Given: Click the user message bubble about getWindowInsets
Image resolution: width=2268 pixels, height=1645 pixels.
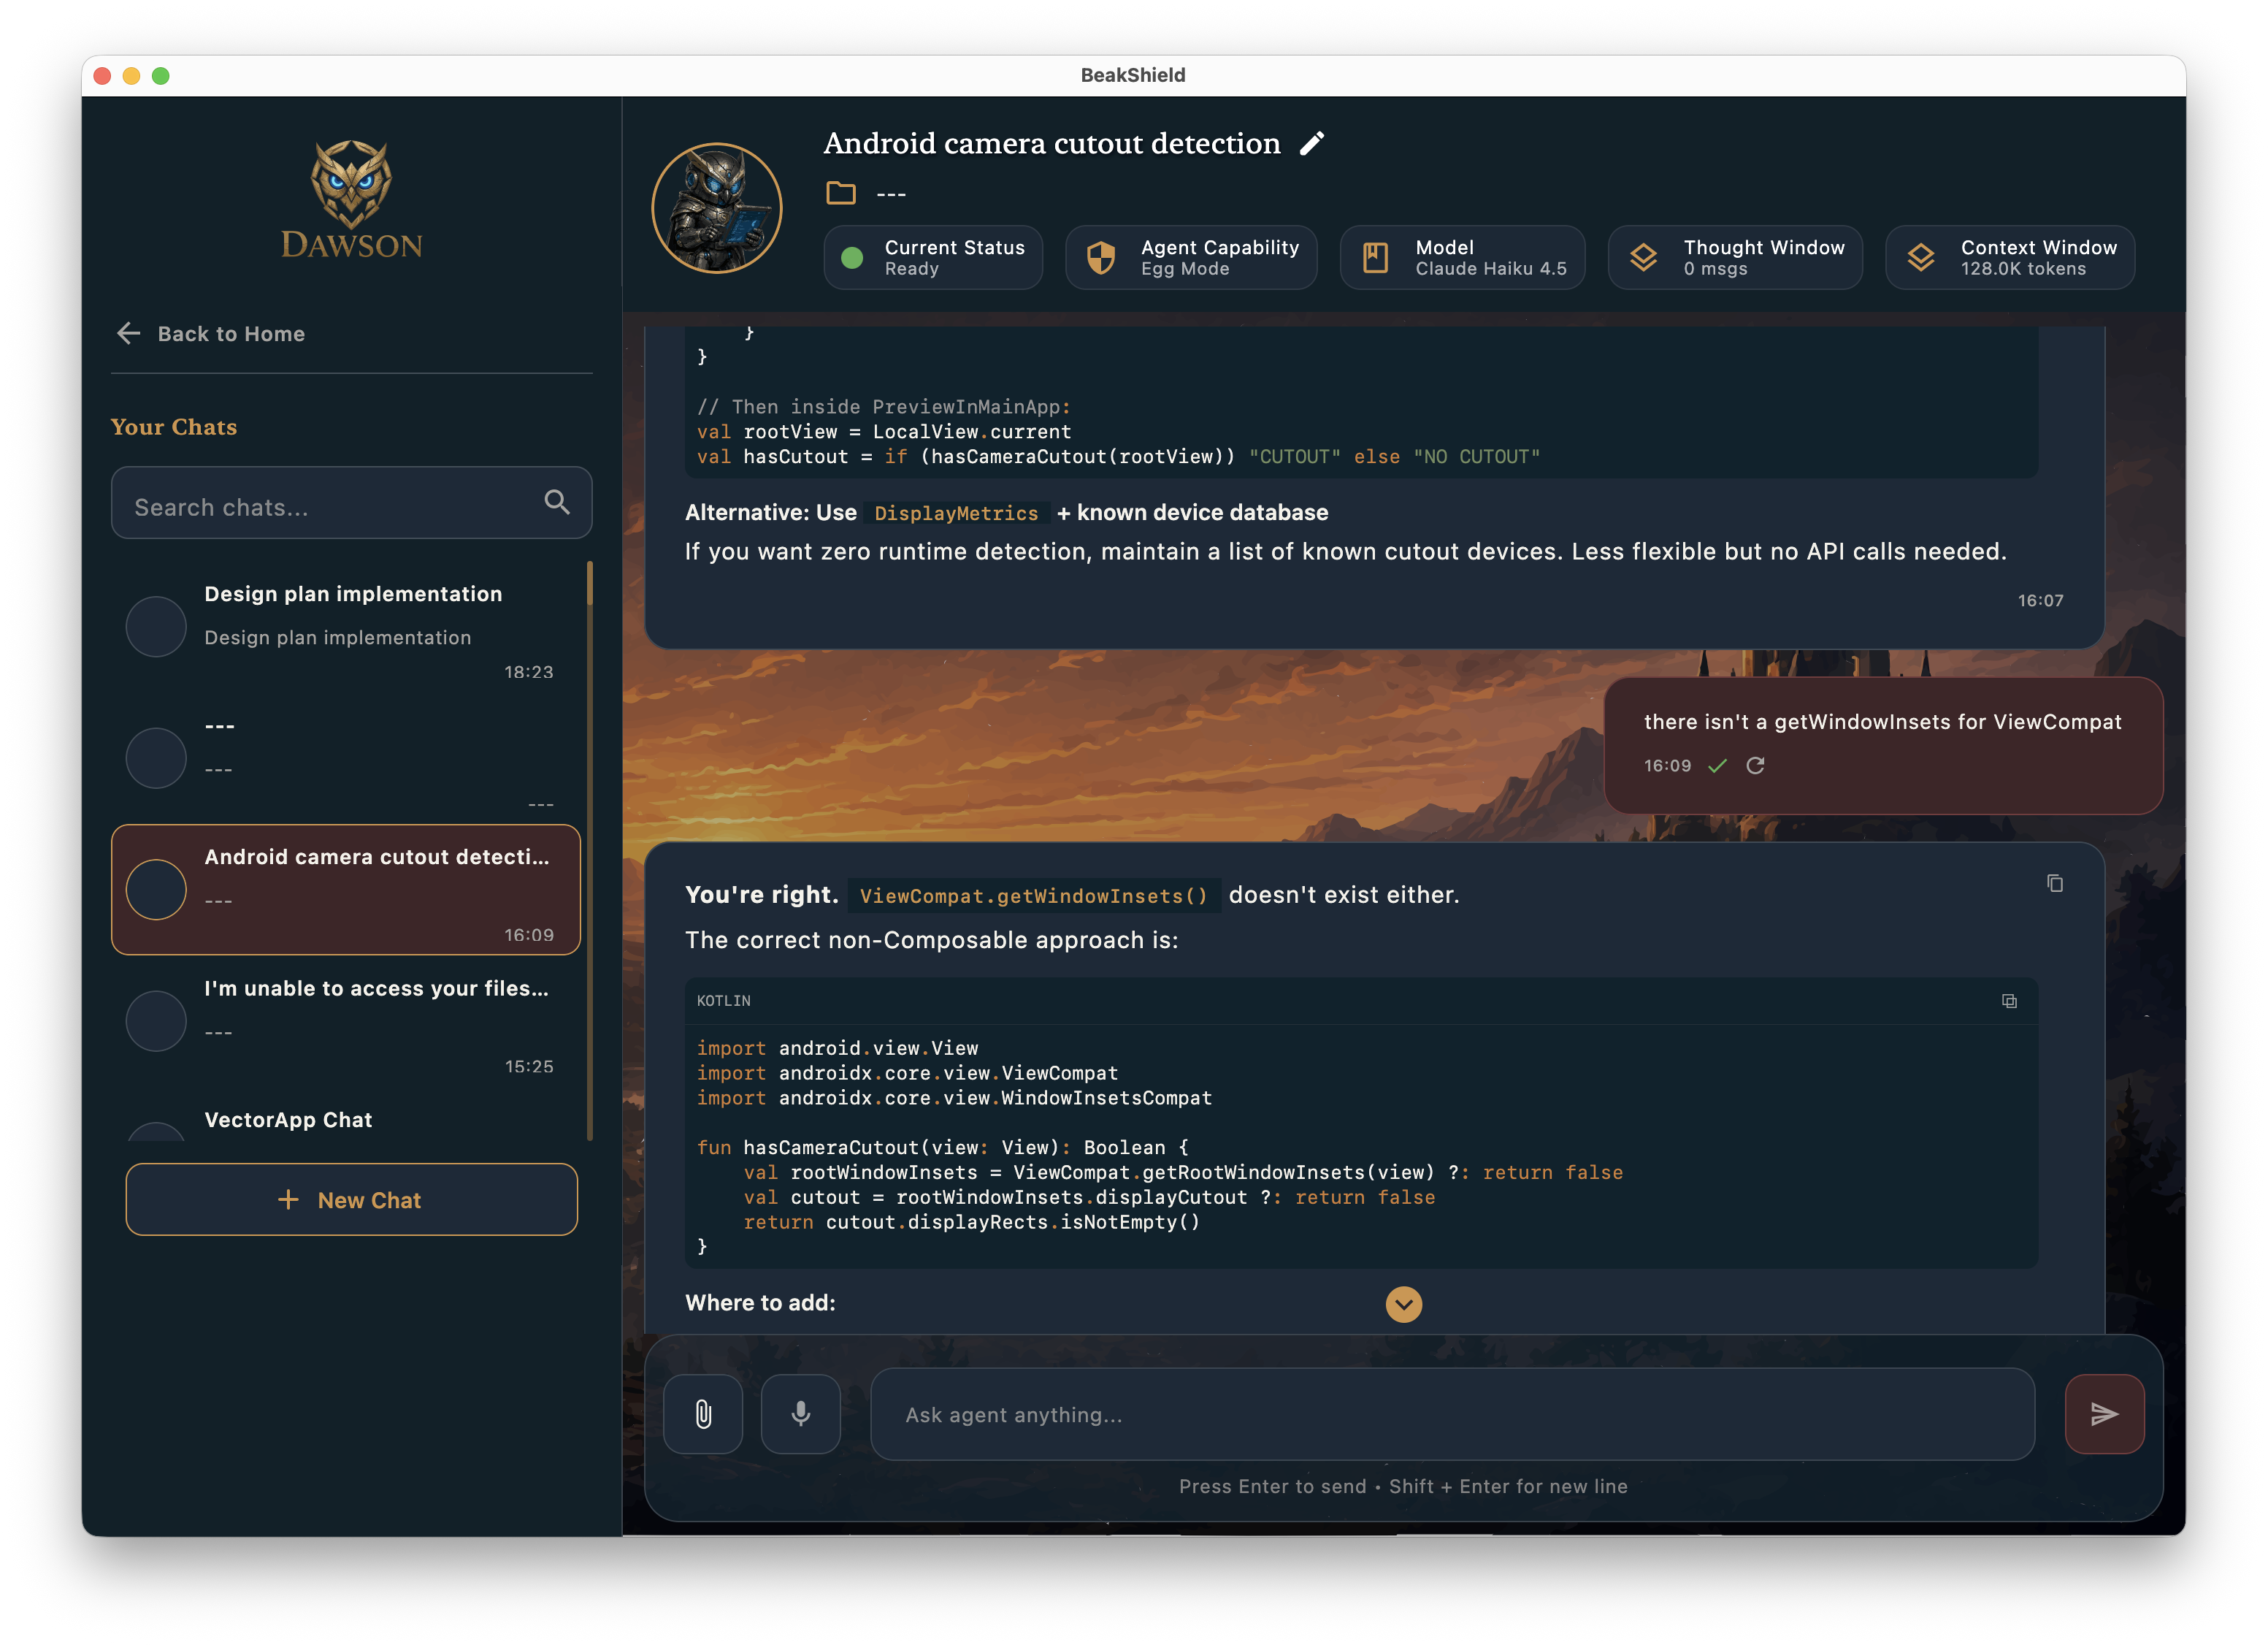Looking at the screenshot, I should [1883, 744].
